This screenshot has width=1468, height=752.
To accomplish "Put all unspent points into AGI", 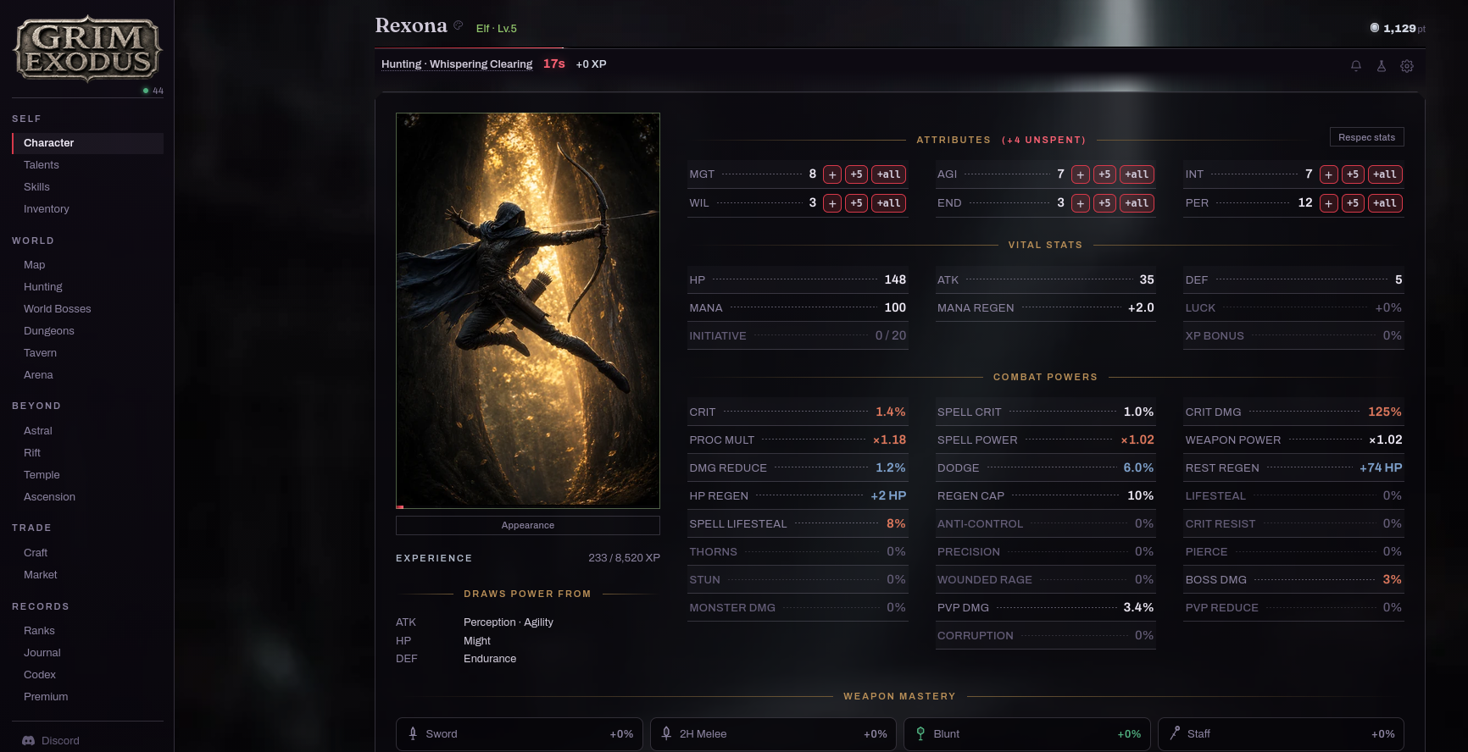I will tap(1137, 174).
